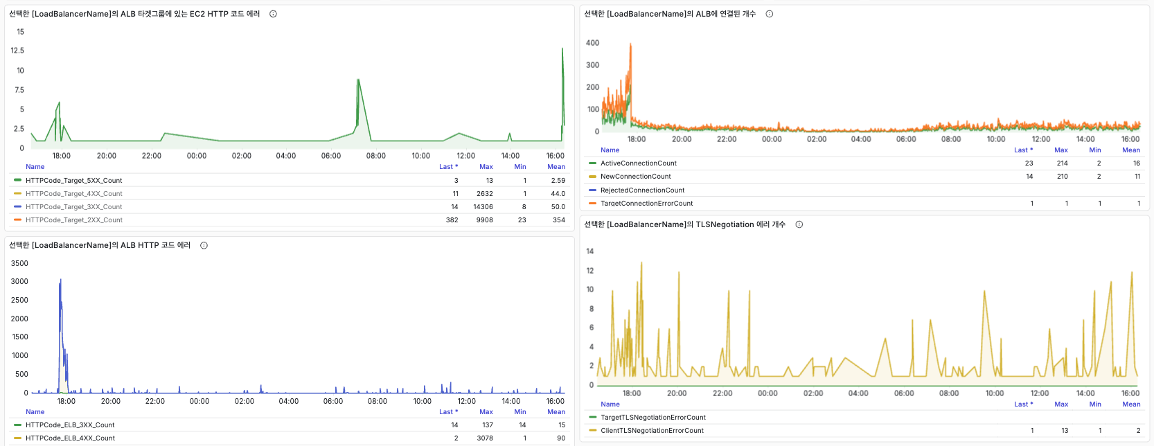
Task: Sort EC2 target HTTP code legend by Max
Action: 486,167
